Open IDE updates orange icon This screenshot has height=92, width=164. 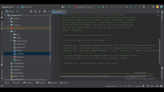[157, 7]
